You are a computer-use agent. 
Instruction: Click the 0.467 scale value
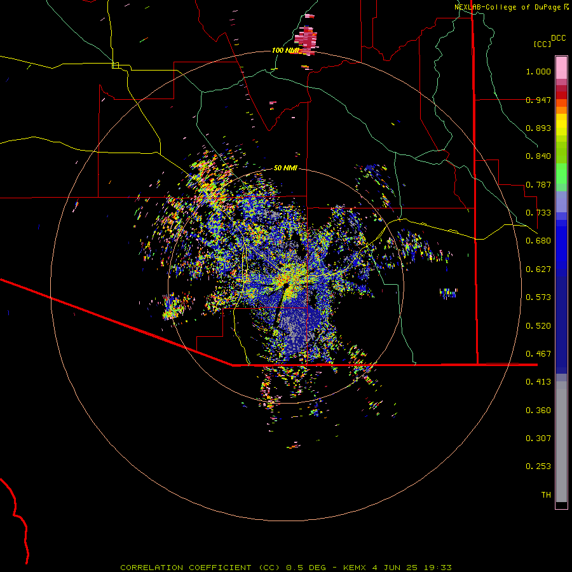click(x=538, y=354)
